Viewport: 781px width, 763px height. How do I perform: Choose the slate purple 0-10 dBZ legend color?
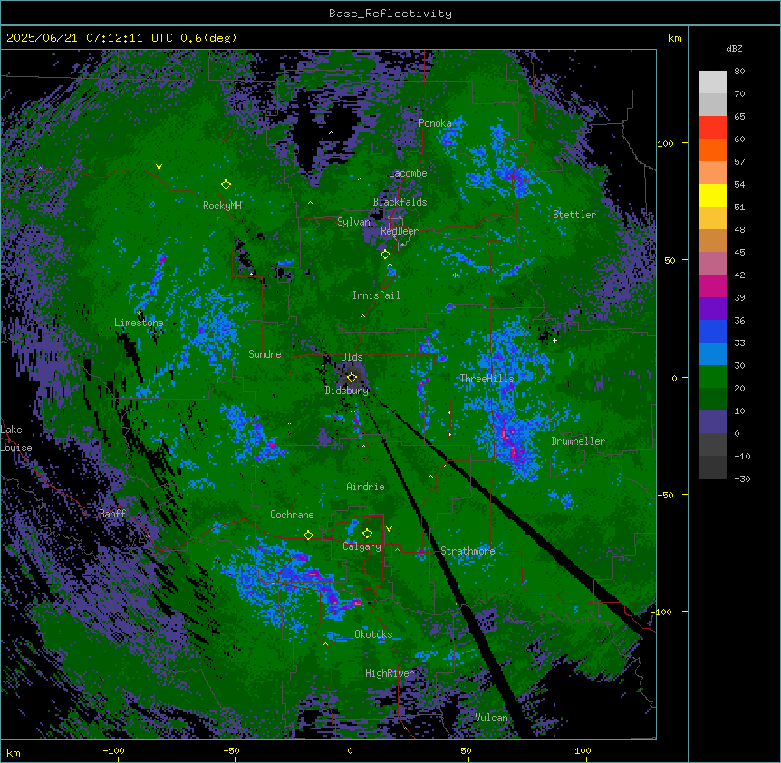pos(712,422)
